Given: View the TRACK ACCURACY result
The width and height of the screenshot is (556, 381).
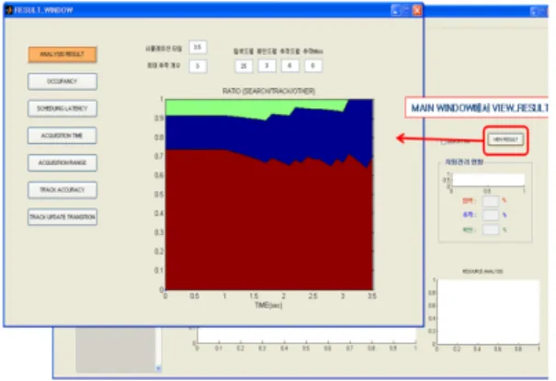Looking at the screenshot, I should (x=62, y=190).
